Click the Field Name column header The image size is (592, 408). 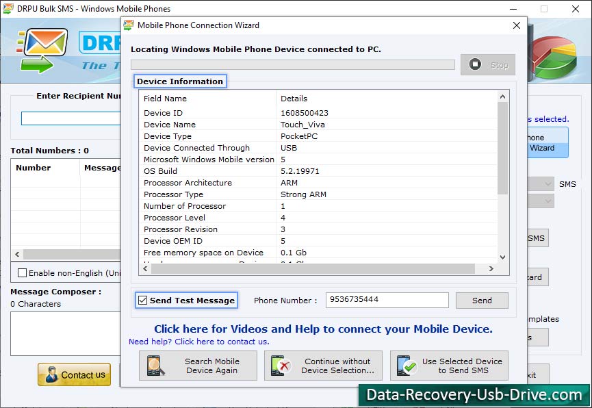tap(207, 99)
